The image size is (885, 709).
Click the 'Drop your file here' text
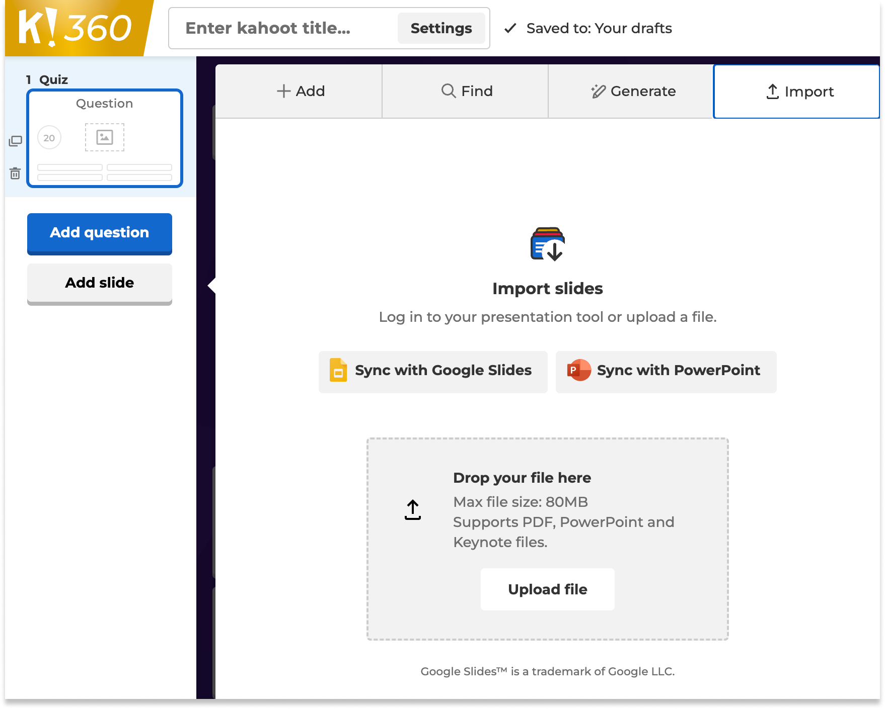pyautogui.click(x=522, y=478)
